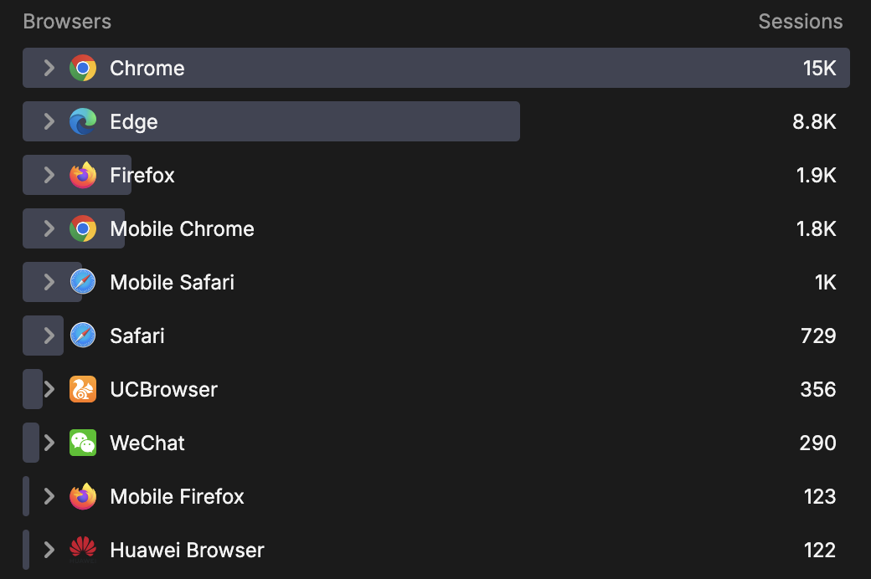Select the Mobile Safari label text
The height and width of the screenshot is (579, 871).
(172, 282)
